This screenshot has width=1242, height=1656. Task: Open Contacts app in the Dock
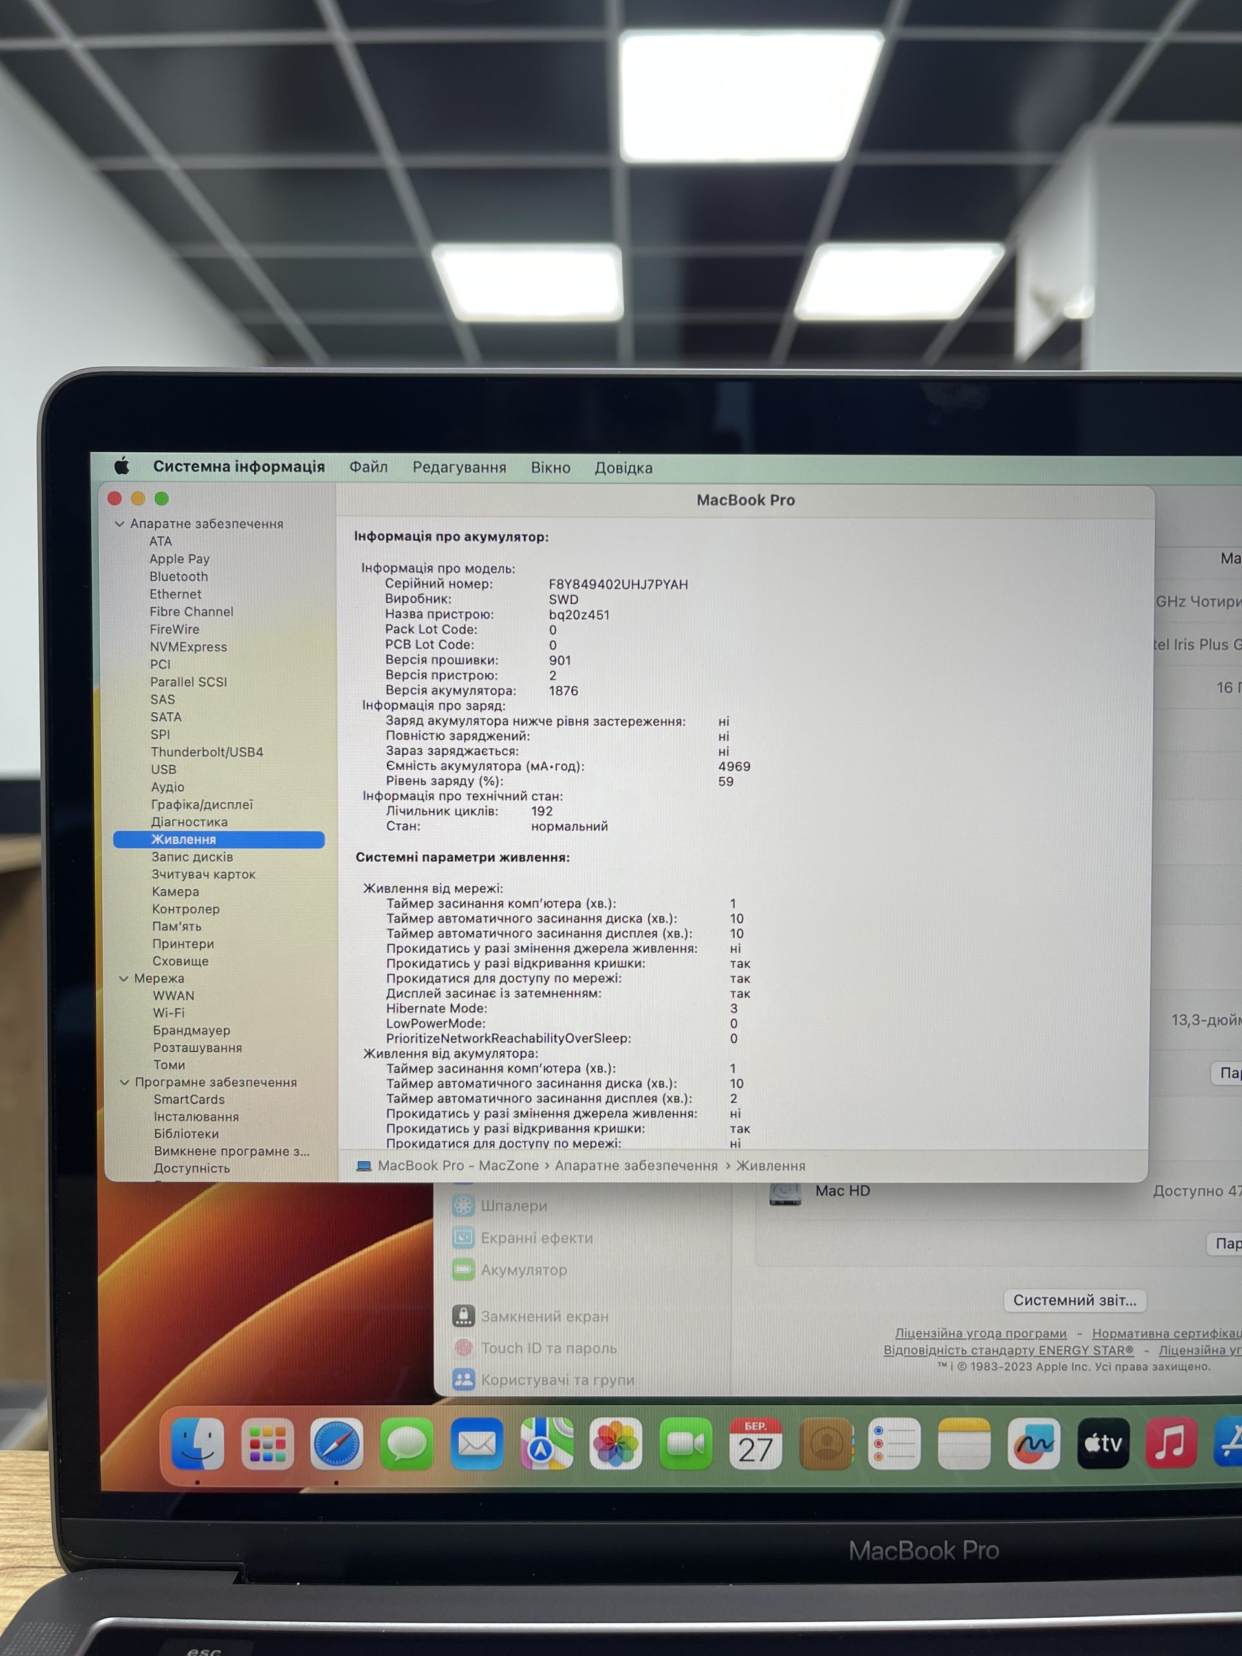pos(825,1443)
